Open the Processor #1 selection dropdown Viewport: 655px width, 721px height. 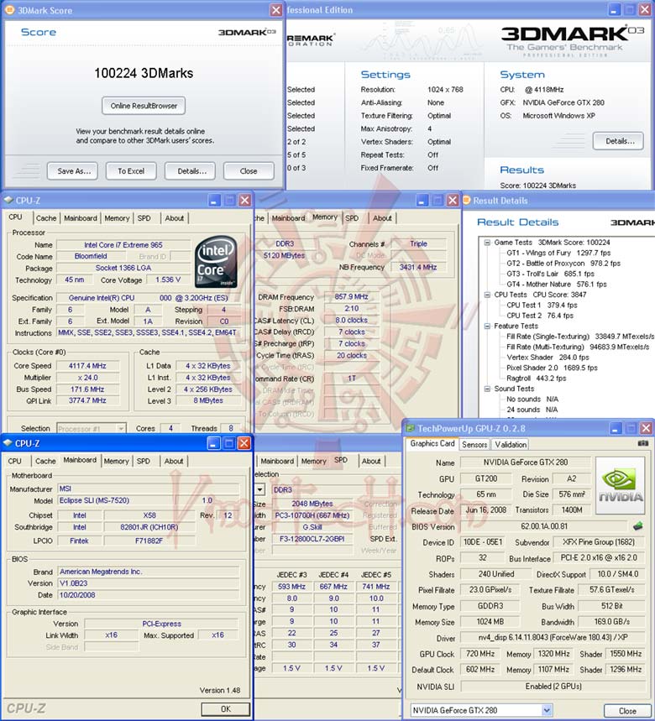121,428
